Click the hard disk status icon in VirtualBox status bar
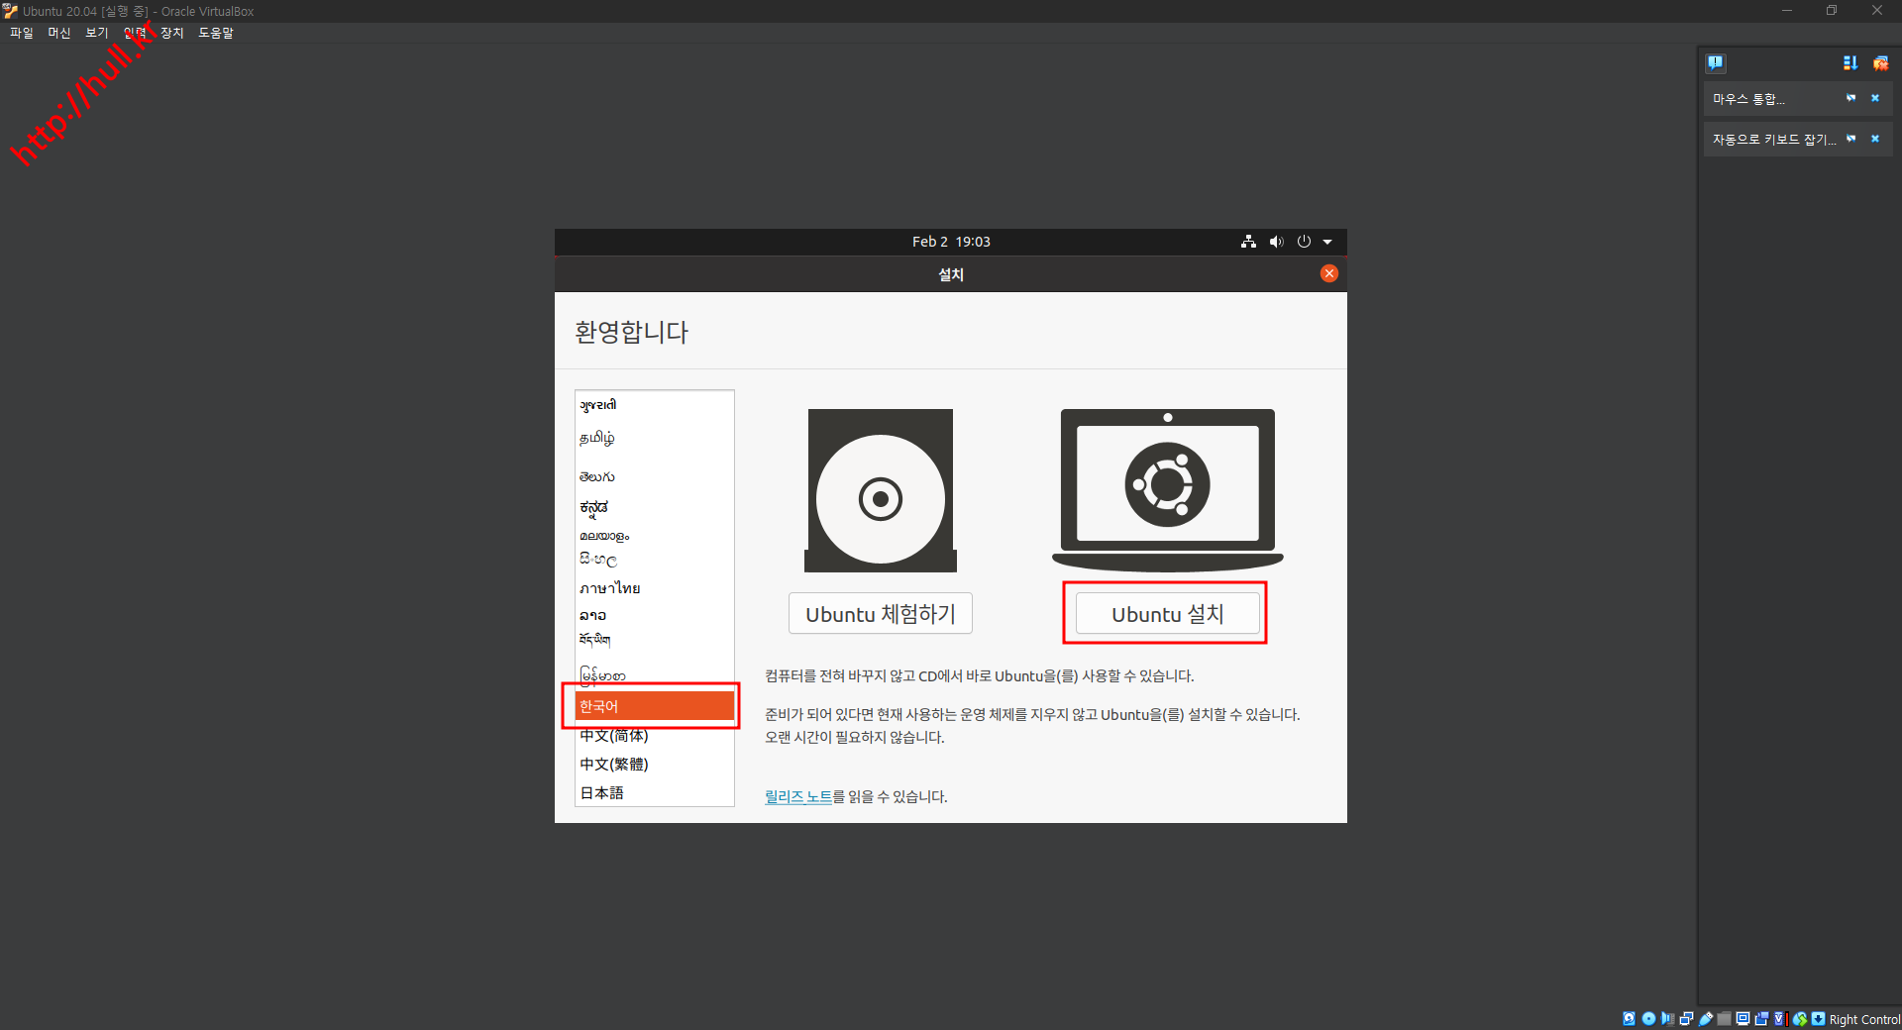The height and width of the screenshot is (1030, 1902). (1629, 1019)
